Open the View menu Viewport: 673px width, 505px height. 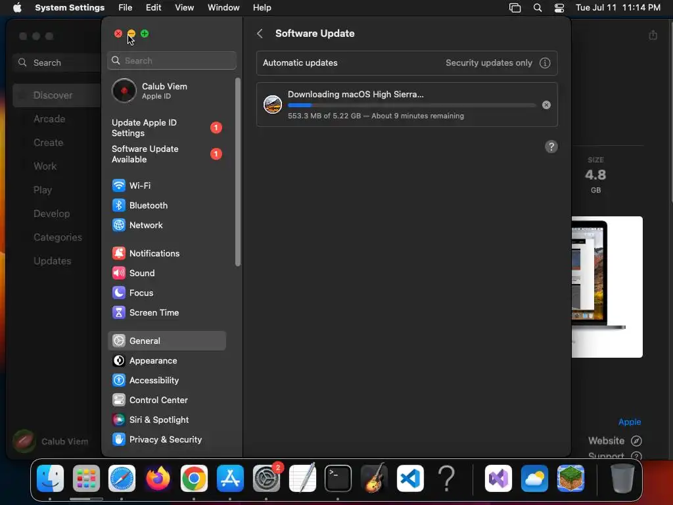click(185, 8)
